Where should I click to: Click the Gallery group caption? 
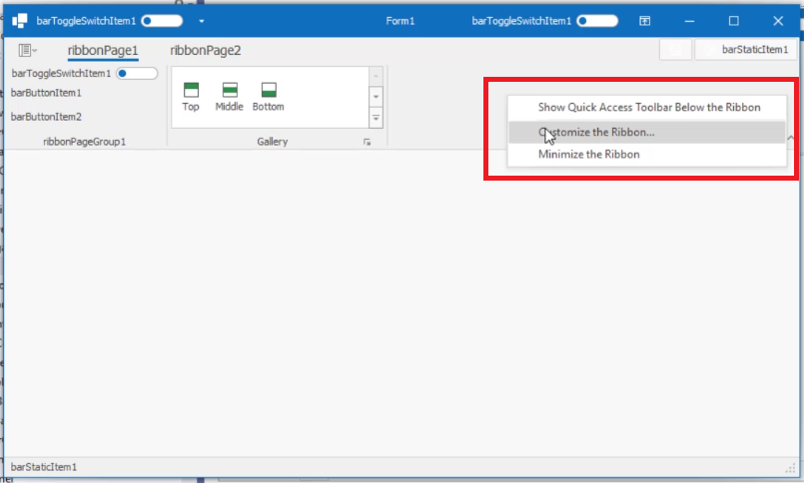click(x=273, y=142)
